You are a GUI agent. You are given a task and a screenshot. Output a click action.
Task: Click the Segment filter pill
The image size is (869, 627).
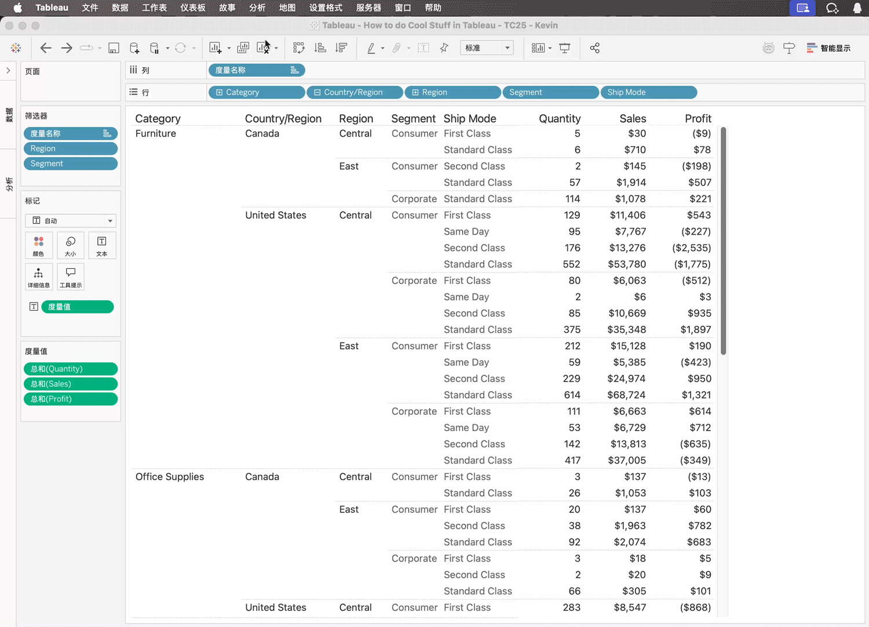pos(71,164)
